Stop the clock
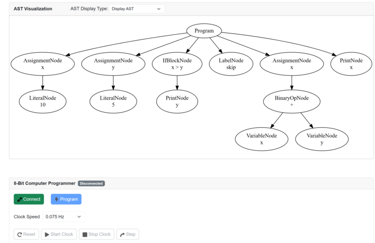The width and height of the screenshot is (375, 243). tap(97, 234)
